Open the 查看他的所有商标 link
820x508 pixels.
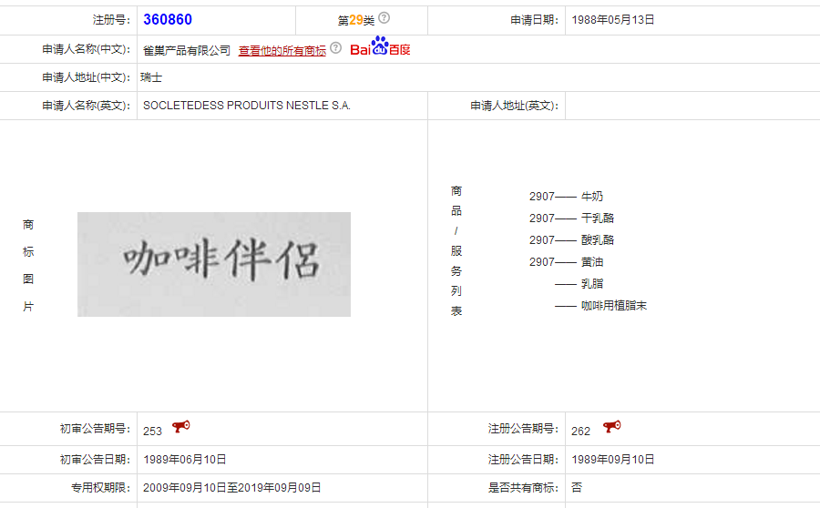click(x=282, y=50)
